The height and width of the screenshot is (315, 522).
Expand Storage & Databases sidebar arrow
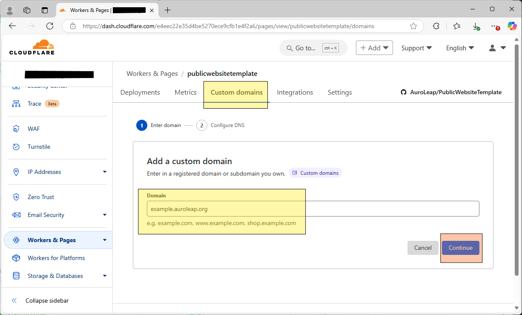(105, 276)
